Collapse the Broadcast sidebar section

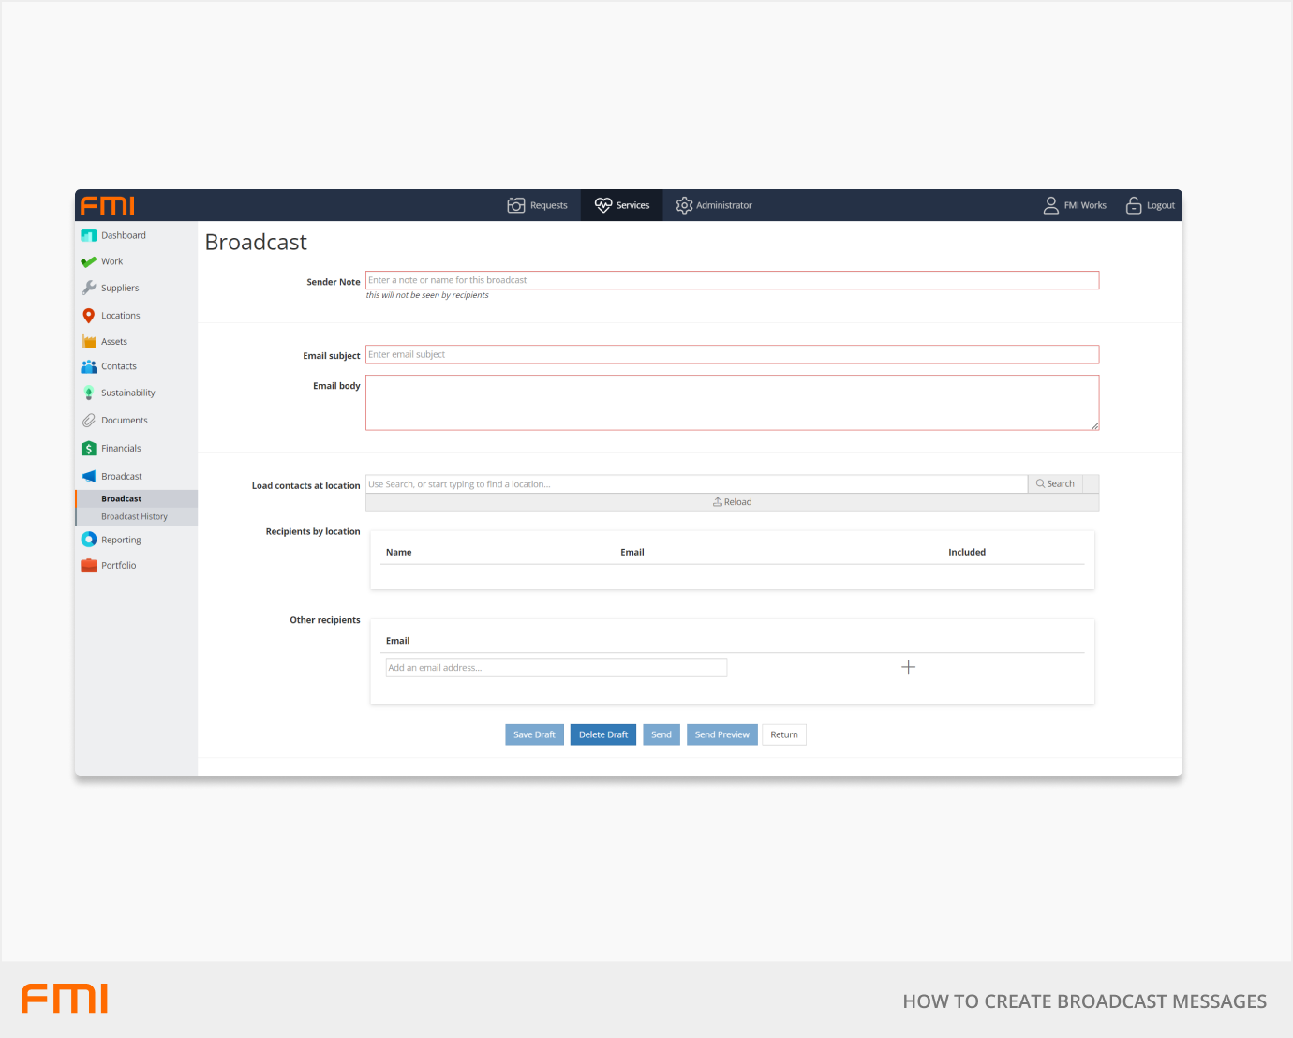[x=121, y=477]
